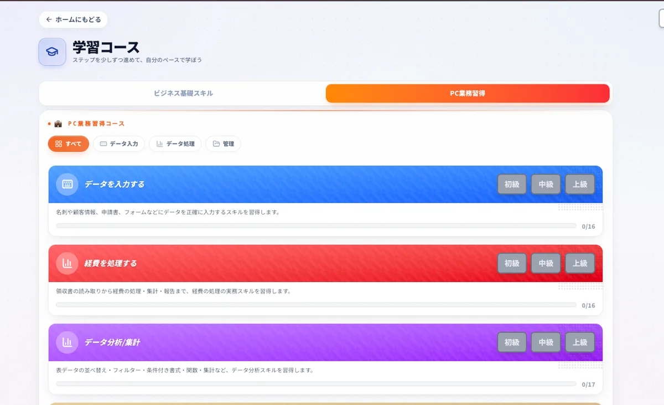Select the PC業務習得 tab

click(x=468, y=94)
